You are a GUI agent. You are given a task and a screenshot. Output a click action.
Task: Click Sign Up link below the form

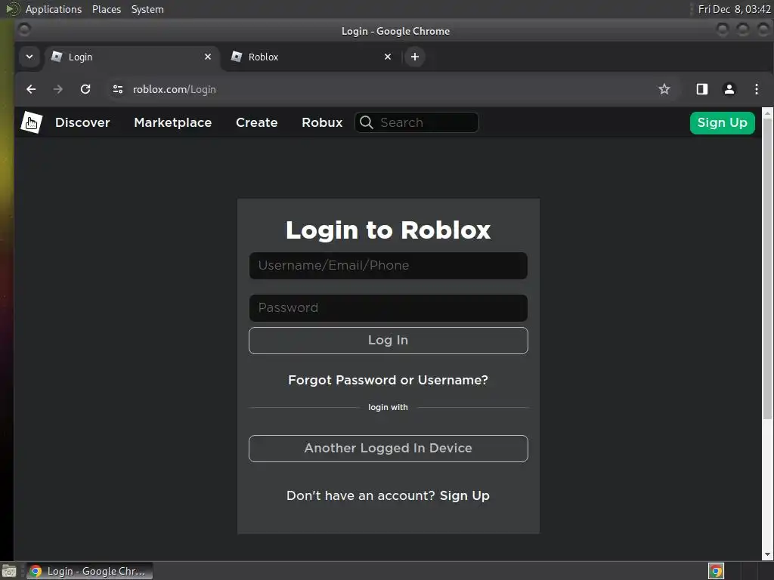click(465, 495)
